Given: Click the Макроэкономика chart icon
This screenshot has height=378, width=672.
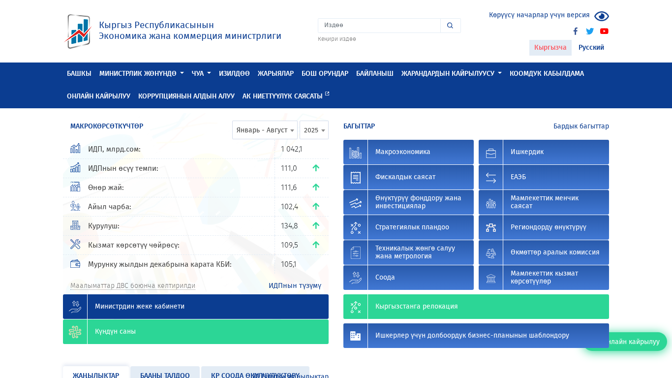Looking at the screenshot, I should click(355, 152).
